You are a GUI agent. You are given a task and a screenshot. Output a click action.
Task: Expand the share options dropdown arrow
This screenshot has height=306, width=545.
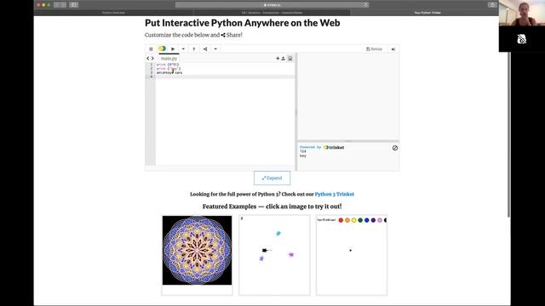[x=215, y=49]
